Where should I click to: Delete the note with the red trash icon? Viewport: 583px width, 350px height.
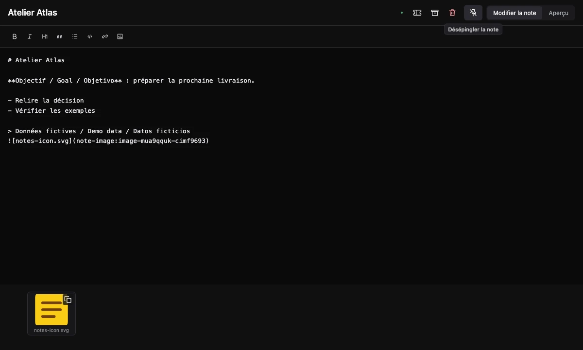tap(452, 13)
